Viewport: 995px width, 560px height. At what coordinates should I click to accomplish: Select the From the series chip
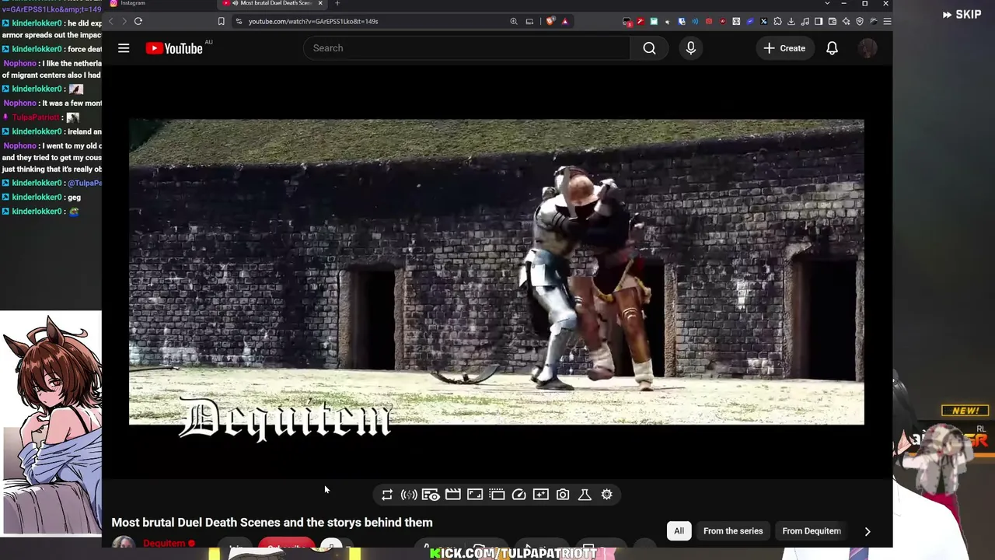733,531
